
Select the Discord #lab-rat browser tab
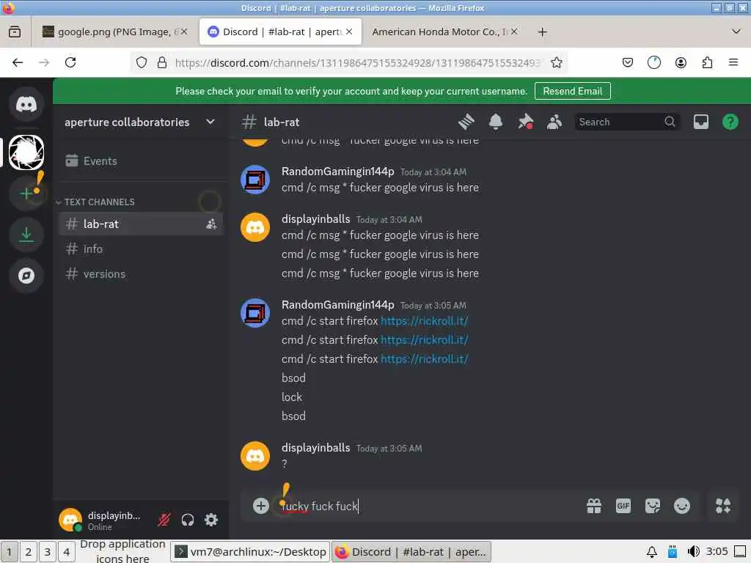click(x=280, y=32)
